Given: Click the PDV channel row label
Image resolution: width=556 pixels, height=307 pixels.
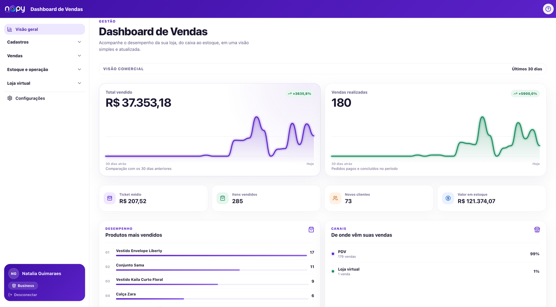Looking at the screenshot, I should pos(342,252).
